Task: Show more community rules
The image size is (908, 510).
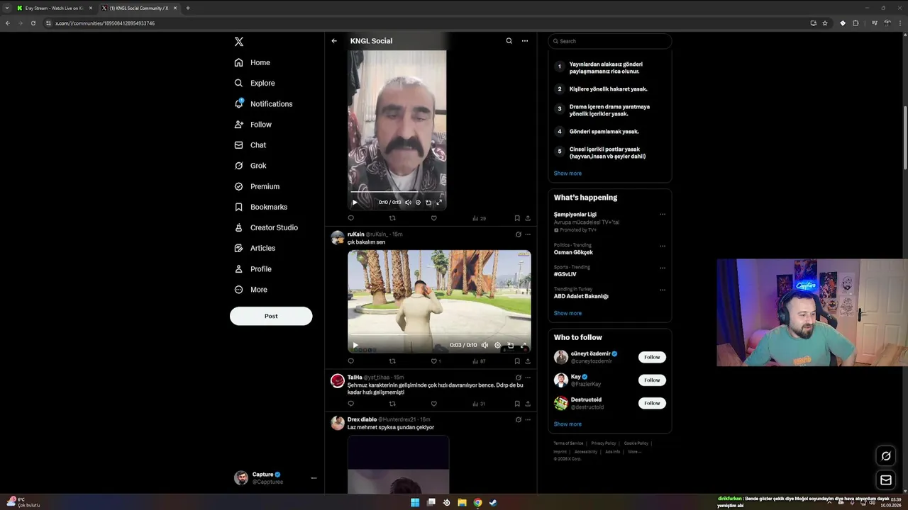Action: pyautogui.click(x=567, y=173)
